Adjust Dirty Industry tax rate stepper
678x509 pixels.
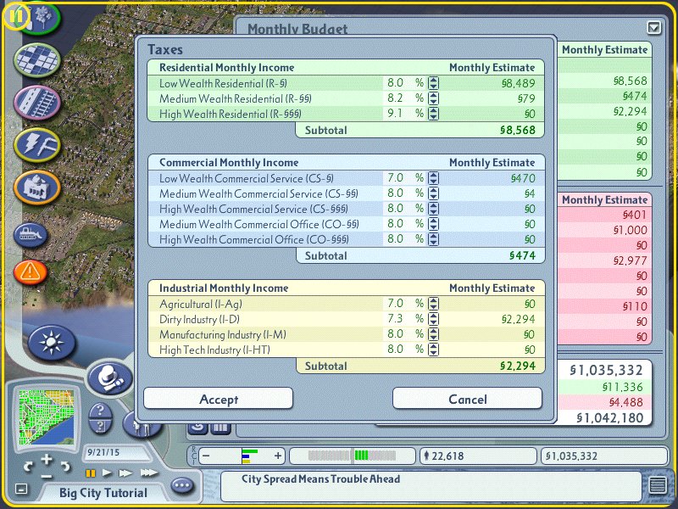click(433, 319)
